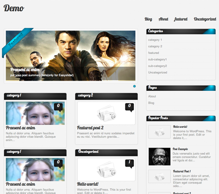Click 'Lorem ipsum dolor sit amet' excerpt
The width and height of the screenshot is (219, 194).
click(x=192, y=181)
